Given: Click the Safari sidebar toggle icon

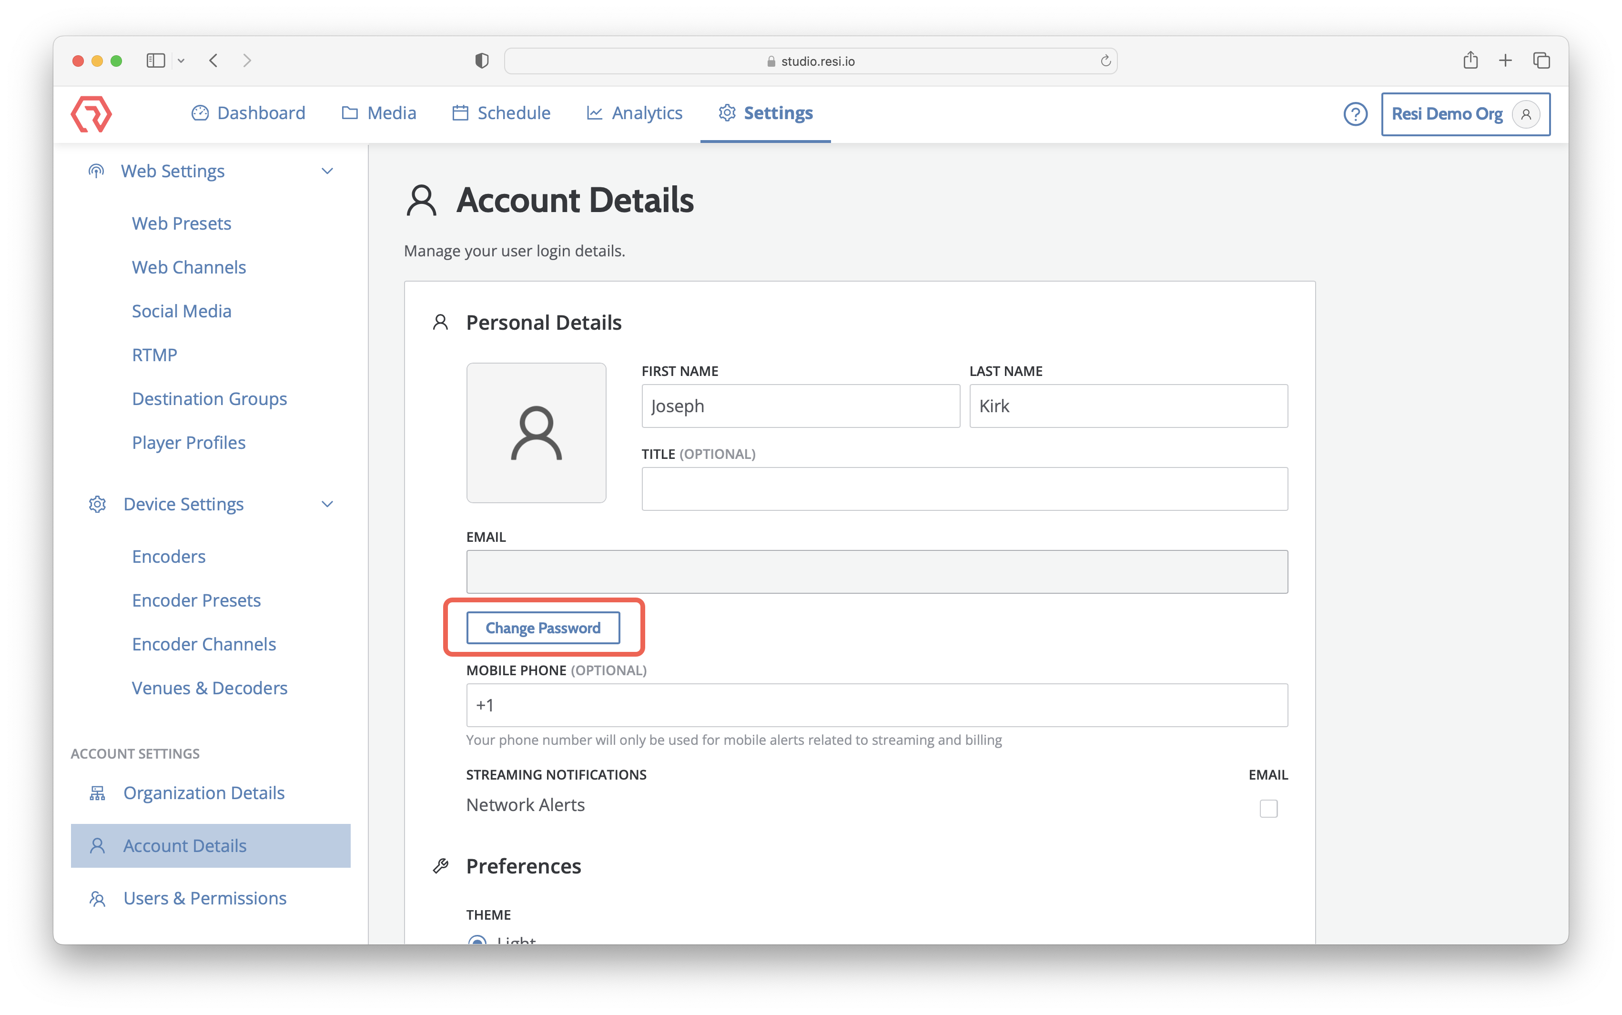Looking at the screenshot, I should click(x=156, y=61).
